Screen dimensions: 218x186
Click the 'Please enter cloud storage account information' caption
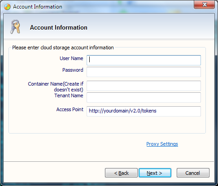tap(63, 48)
